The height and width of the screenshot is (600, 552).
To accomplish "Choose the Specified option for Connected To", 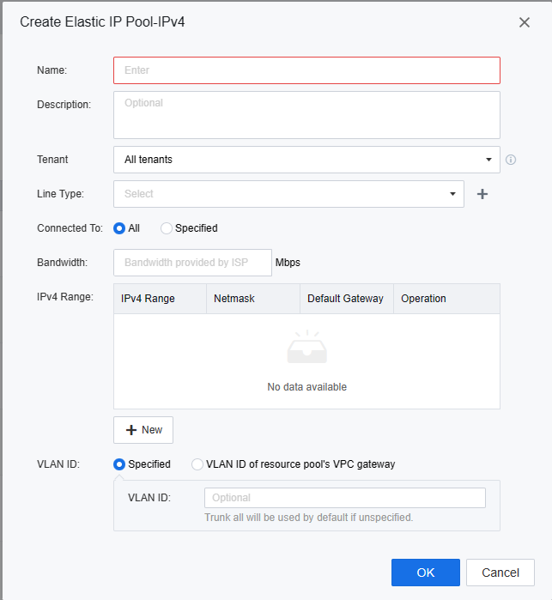I will click(167, 228).
